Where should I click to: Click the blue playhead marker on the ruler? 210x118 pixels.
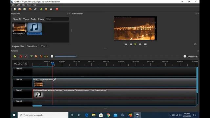pos(52,64)
